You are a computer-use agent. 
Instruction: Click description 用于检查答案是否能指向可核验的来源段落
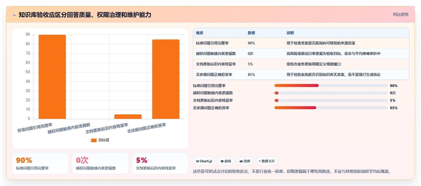pyautogui.click(x=321, y=43)
